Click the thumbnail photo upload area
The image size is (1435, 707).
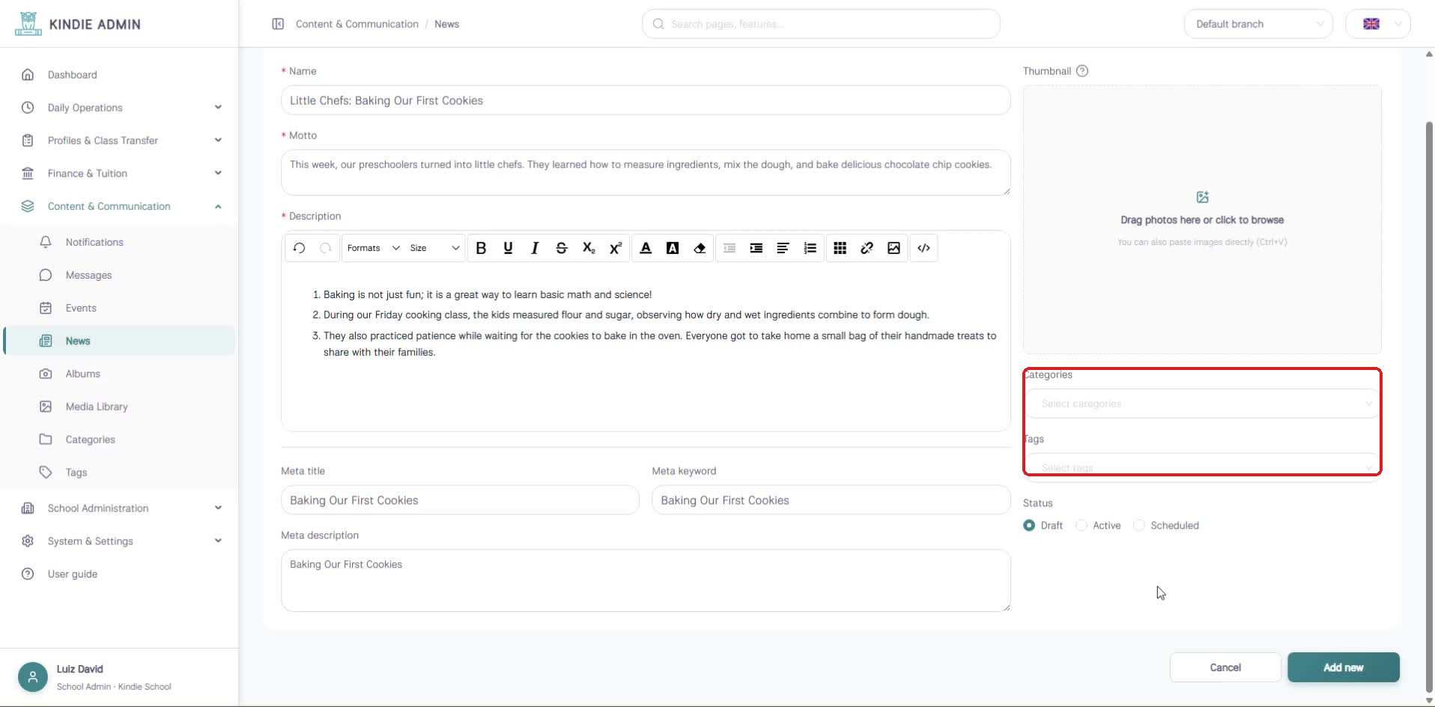point(1202,219)
